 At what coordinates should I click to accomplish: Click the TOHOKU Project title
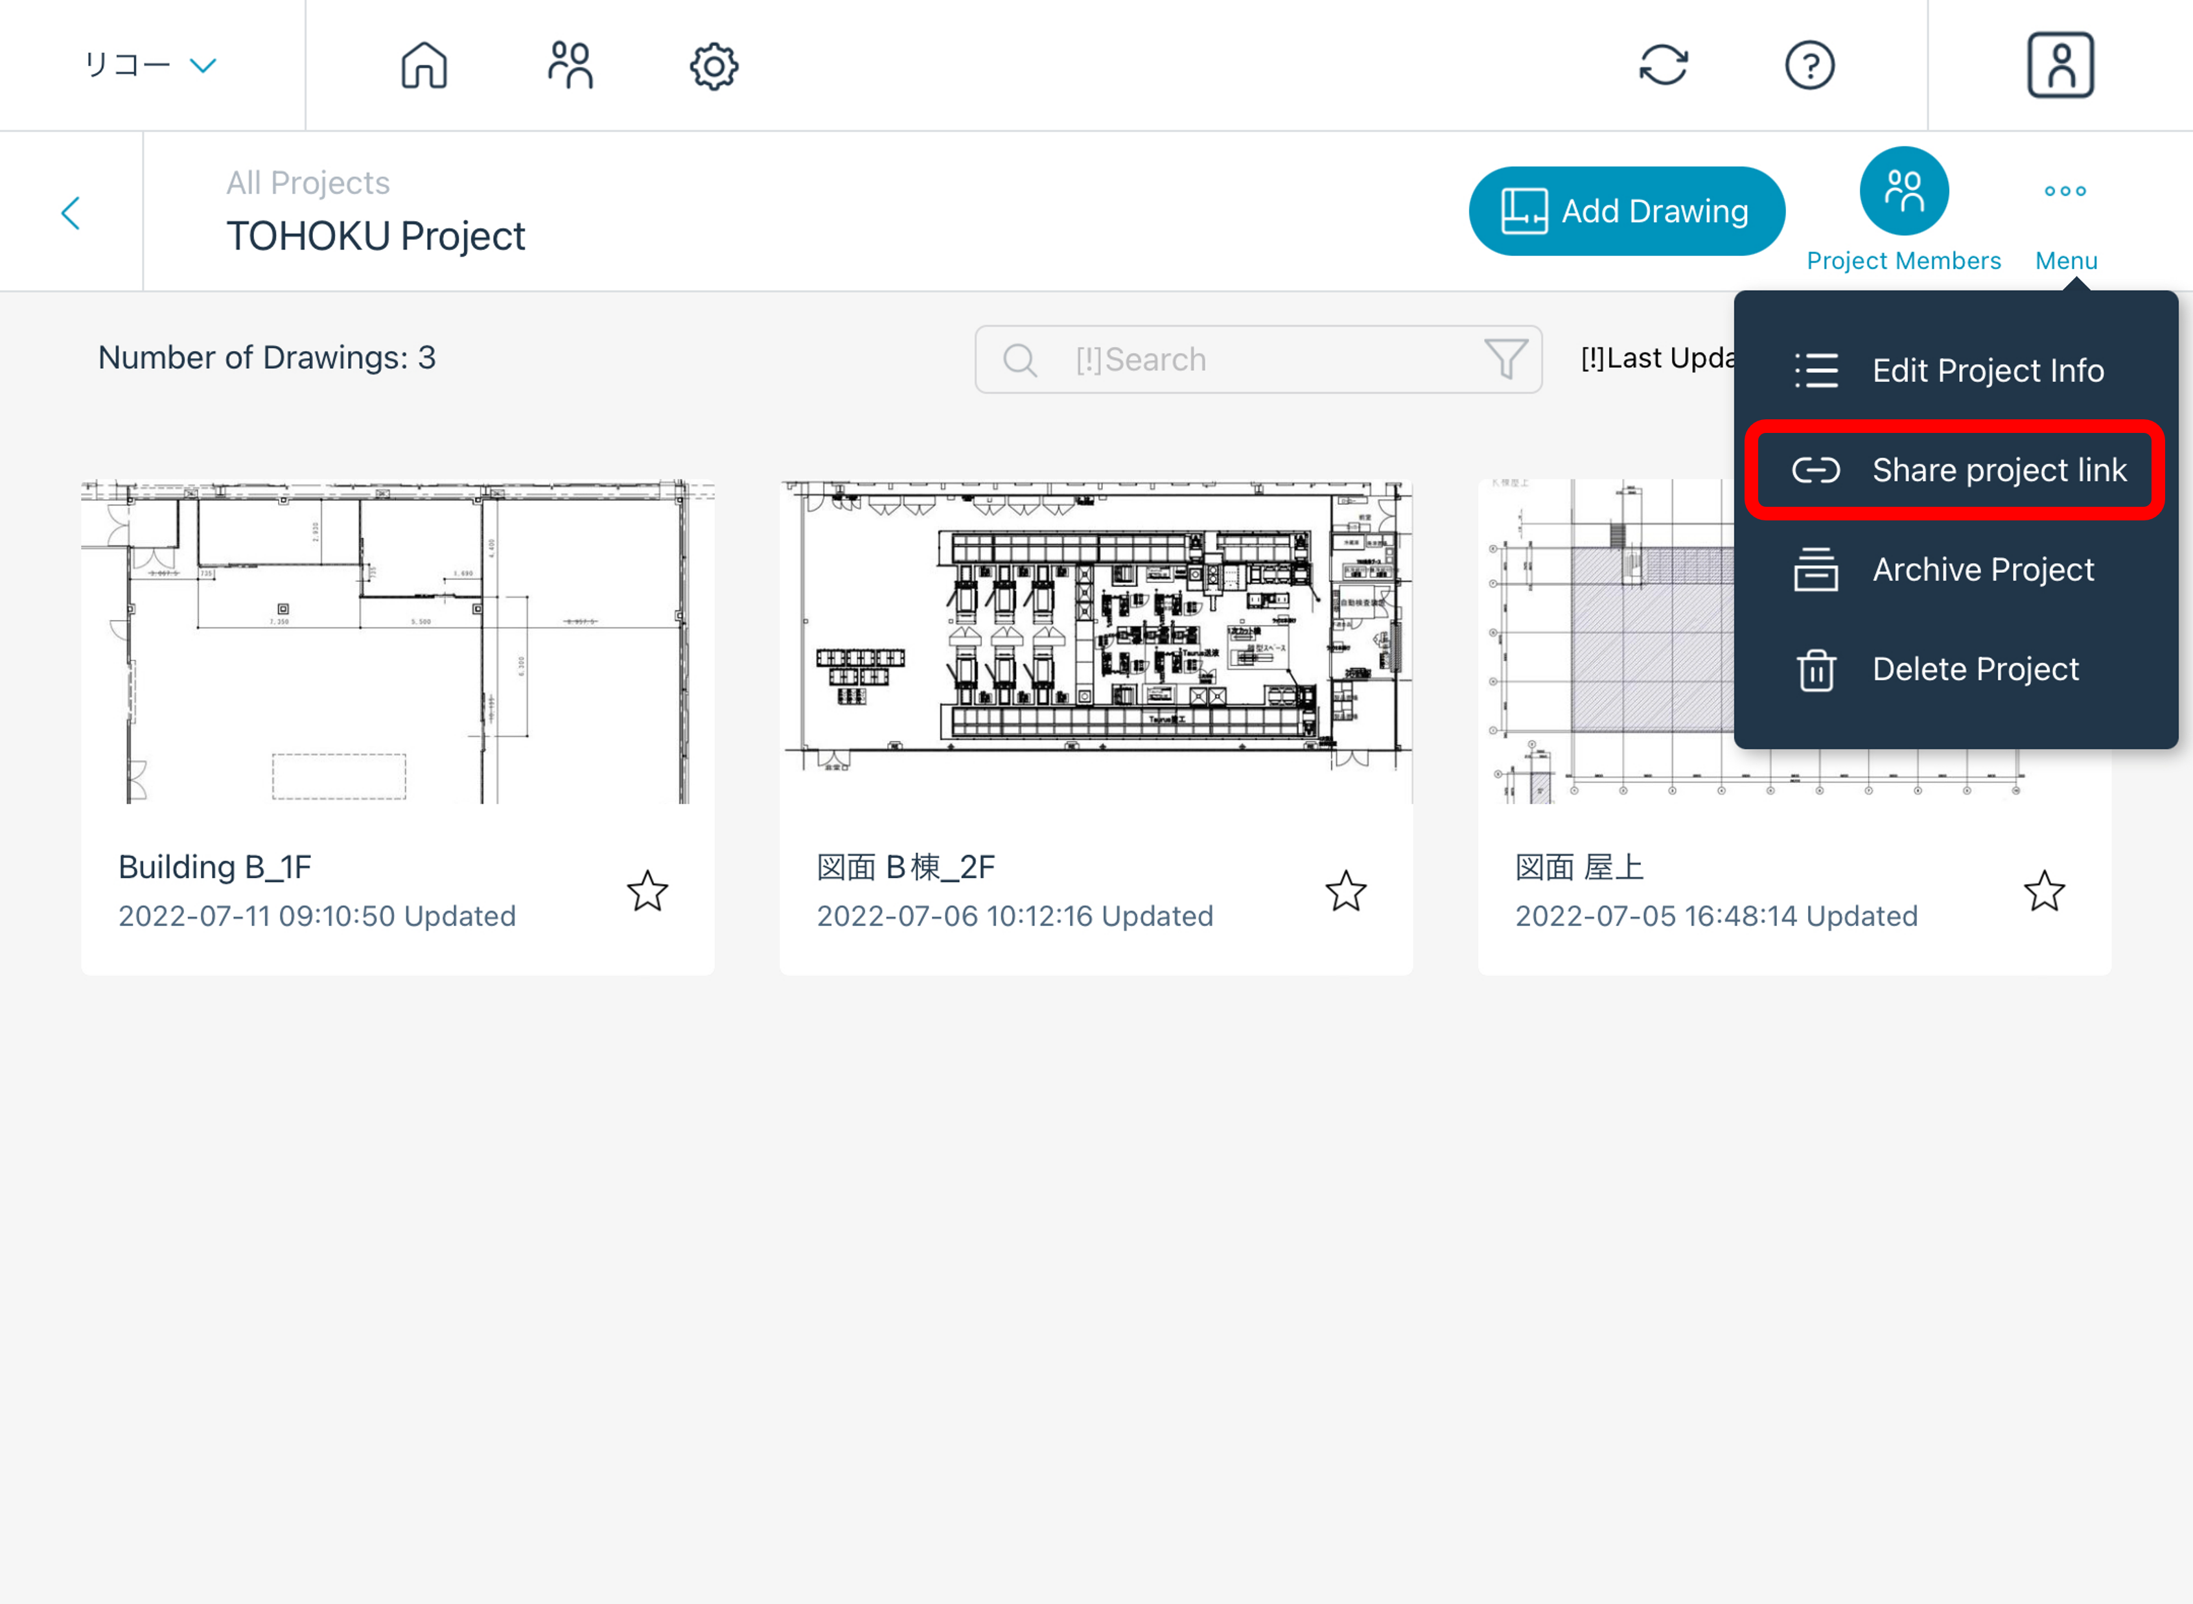[x=376, y=236]
